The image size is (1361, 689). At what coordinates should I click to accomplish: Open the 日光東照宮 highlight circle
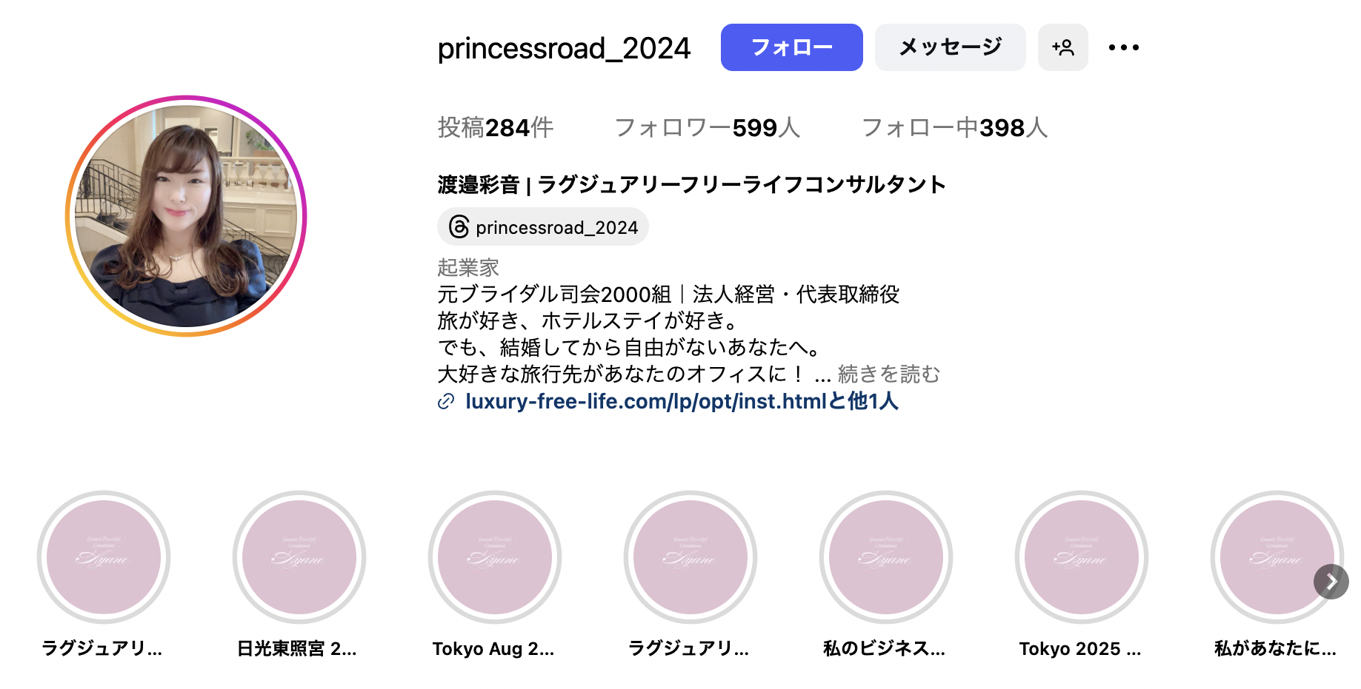pos(299,557)
